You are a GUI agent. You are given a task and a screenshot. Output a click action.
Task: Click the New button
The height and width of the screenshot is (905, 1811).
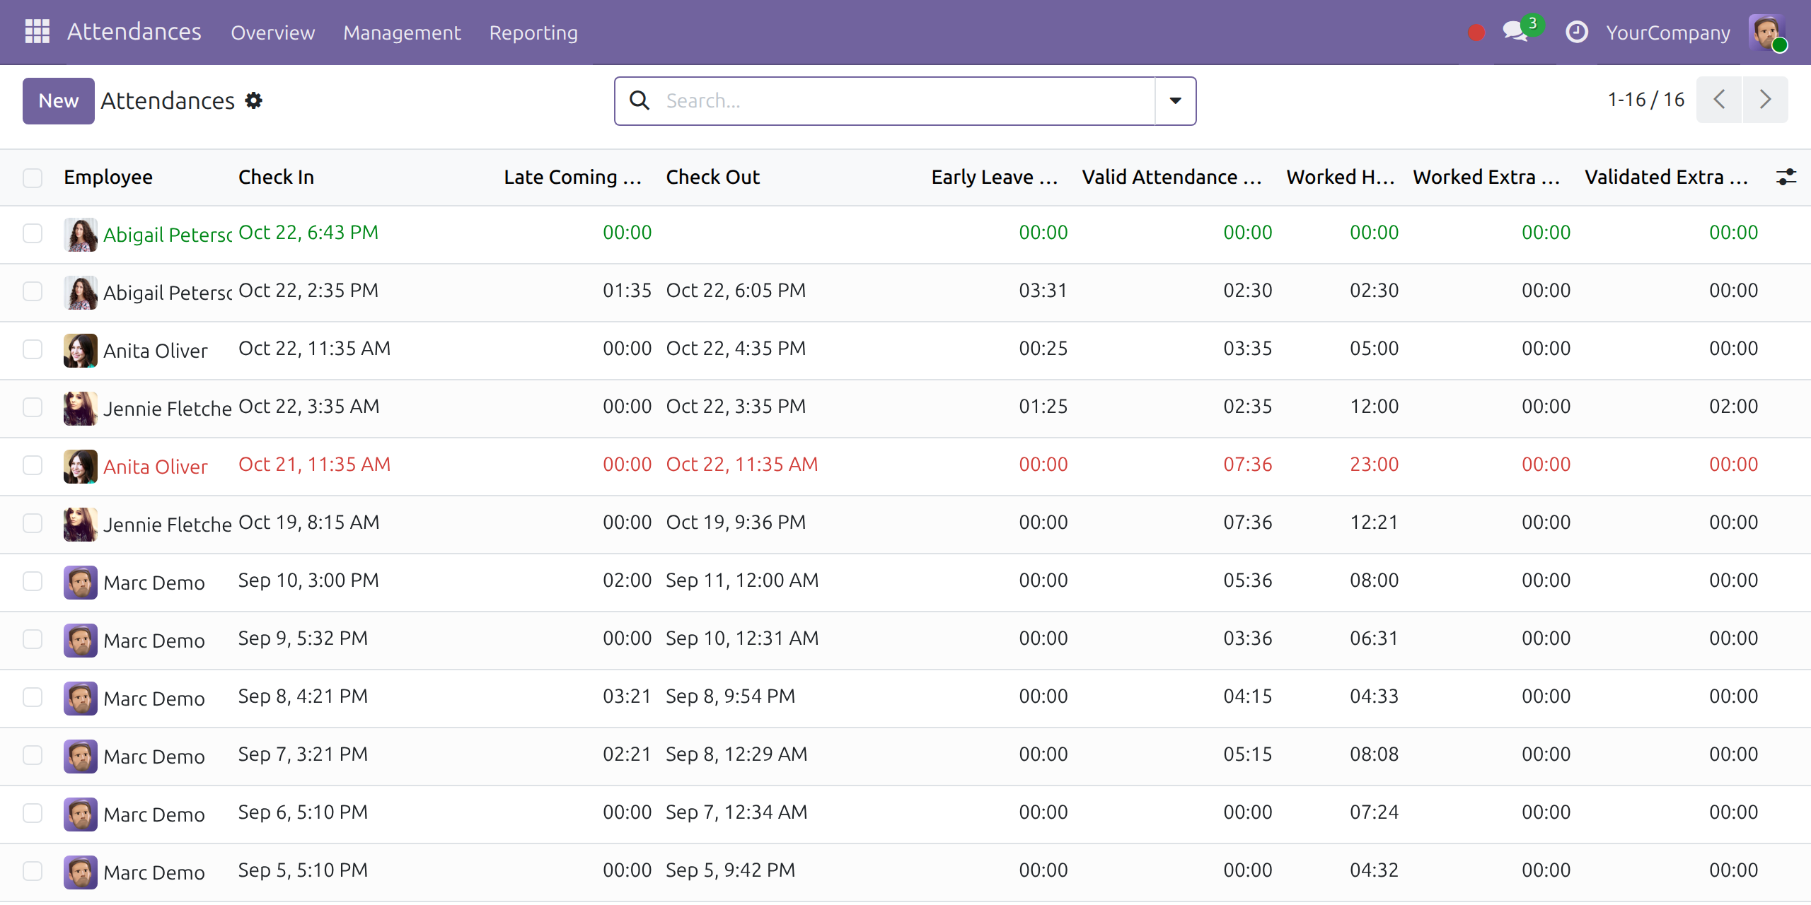click(58, 100)
